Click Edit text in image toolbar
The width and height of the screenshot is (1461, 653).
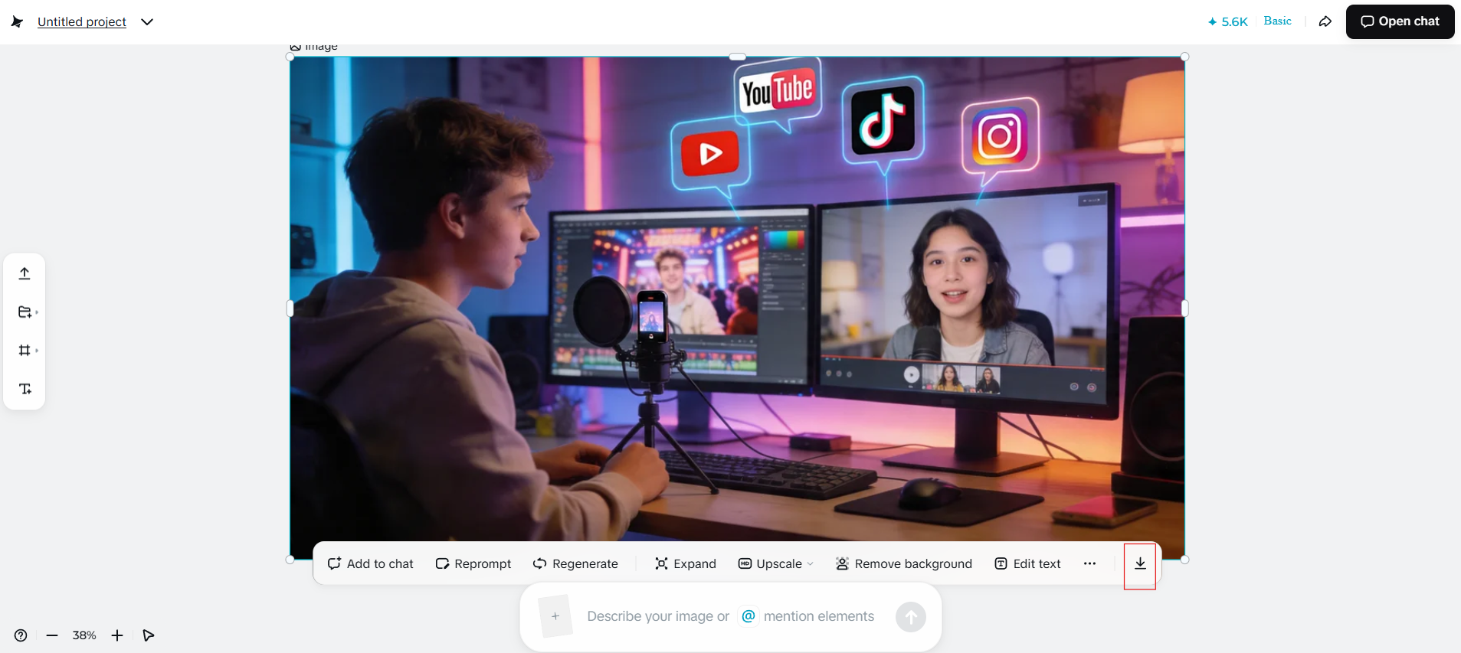point(1027,563)
